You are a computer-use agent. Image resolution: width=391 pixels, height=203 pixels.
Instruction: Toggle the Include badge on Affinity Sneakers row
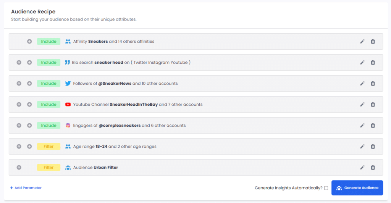pyautogui.click(x=48, y=41)
